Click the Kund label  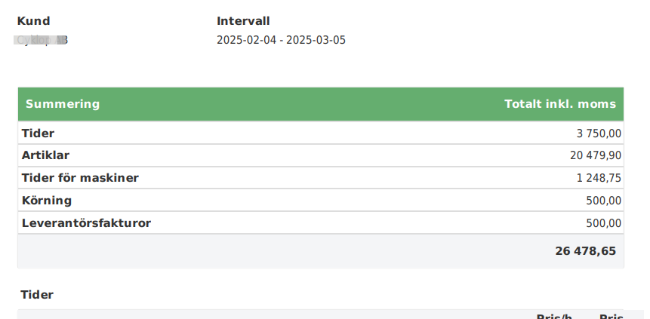tap(33, 21)
